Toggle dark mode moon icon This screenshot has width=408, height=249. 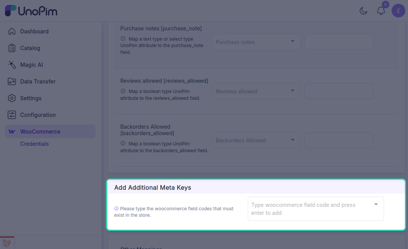[x=363, y=11]
